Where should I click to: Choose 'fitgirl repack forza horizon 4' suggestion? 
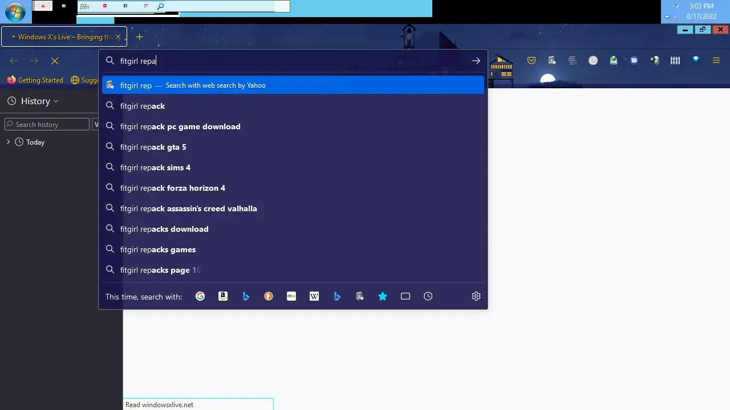(293, 188)
